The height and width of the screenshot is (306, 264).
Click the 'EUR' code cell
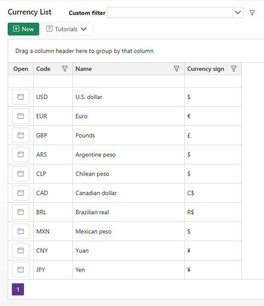[53, 116]
